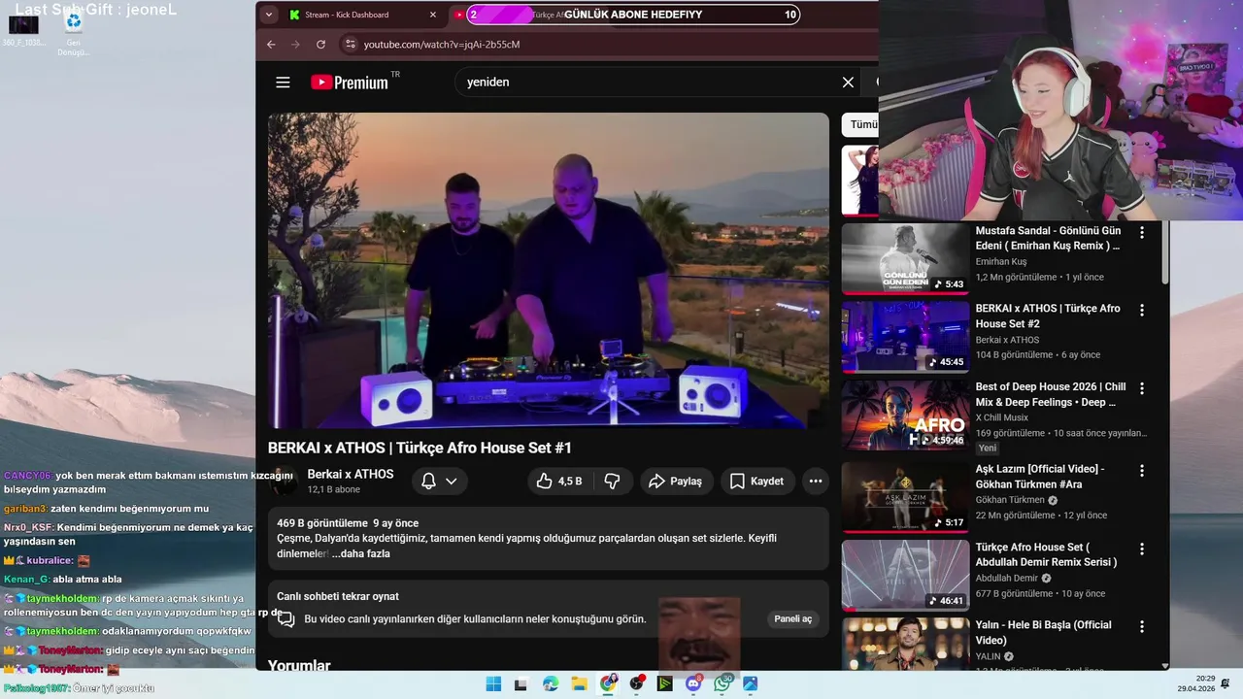Screen dimensions: 1243x699
Task: Switch to Chrome in the taskbar
Action: pos(608,683)
